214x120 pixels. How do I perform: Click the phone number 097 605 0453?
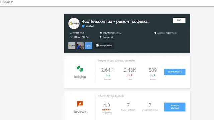[78, 33]
